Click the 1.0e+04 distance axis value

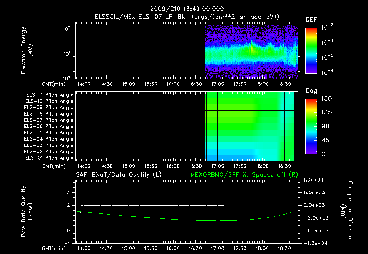(314, 180)
